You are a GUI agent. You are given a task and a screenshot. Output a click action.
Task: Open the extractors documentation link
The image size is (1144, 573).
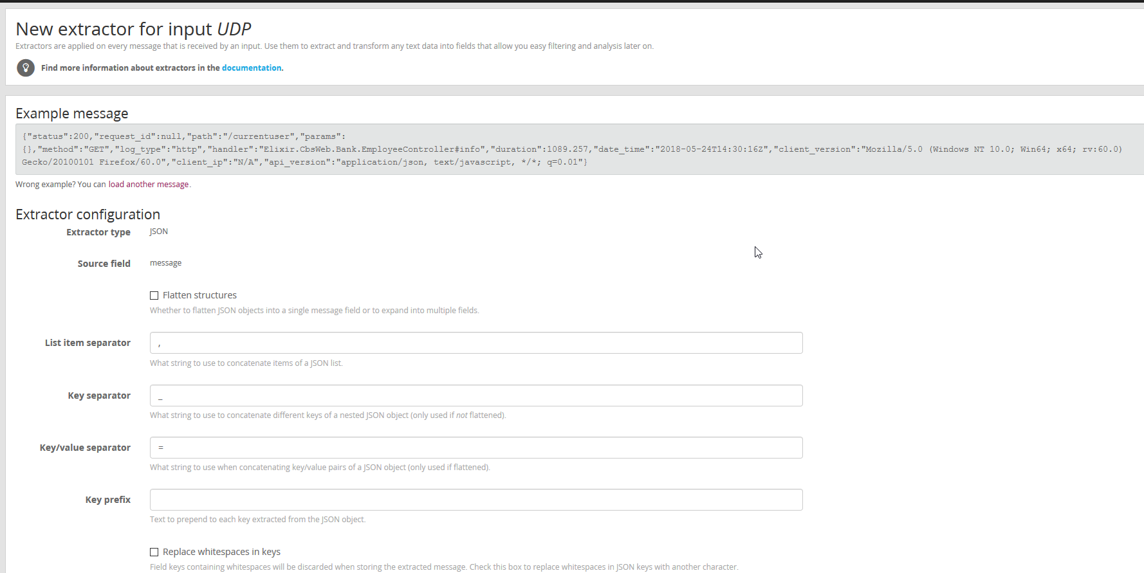pyautogui.click(x=252, y=68)
